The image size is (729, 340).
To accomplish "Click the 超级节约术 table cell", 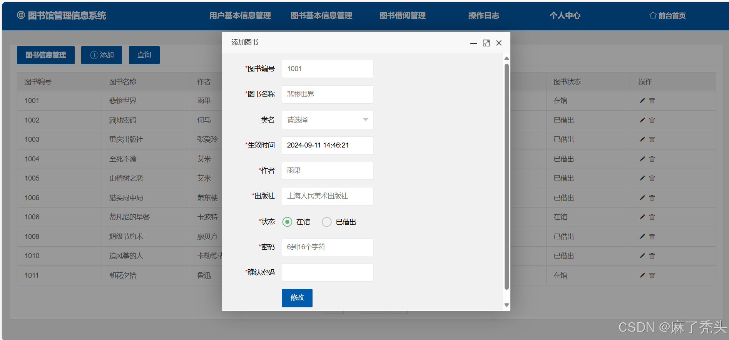I will [x=145, y=237].
